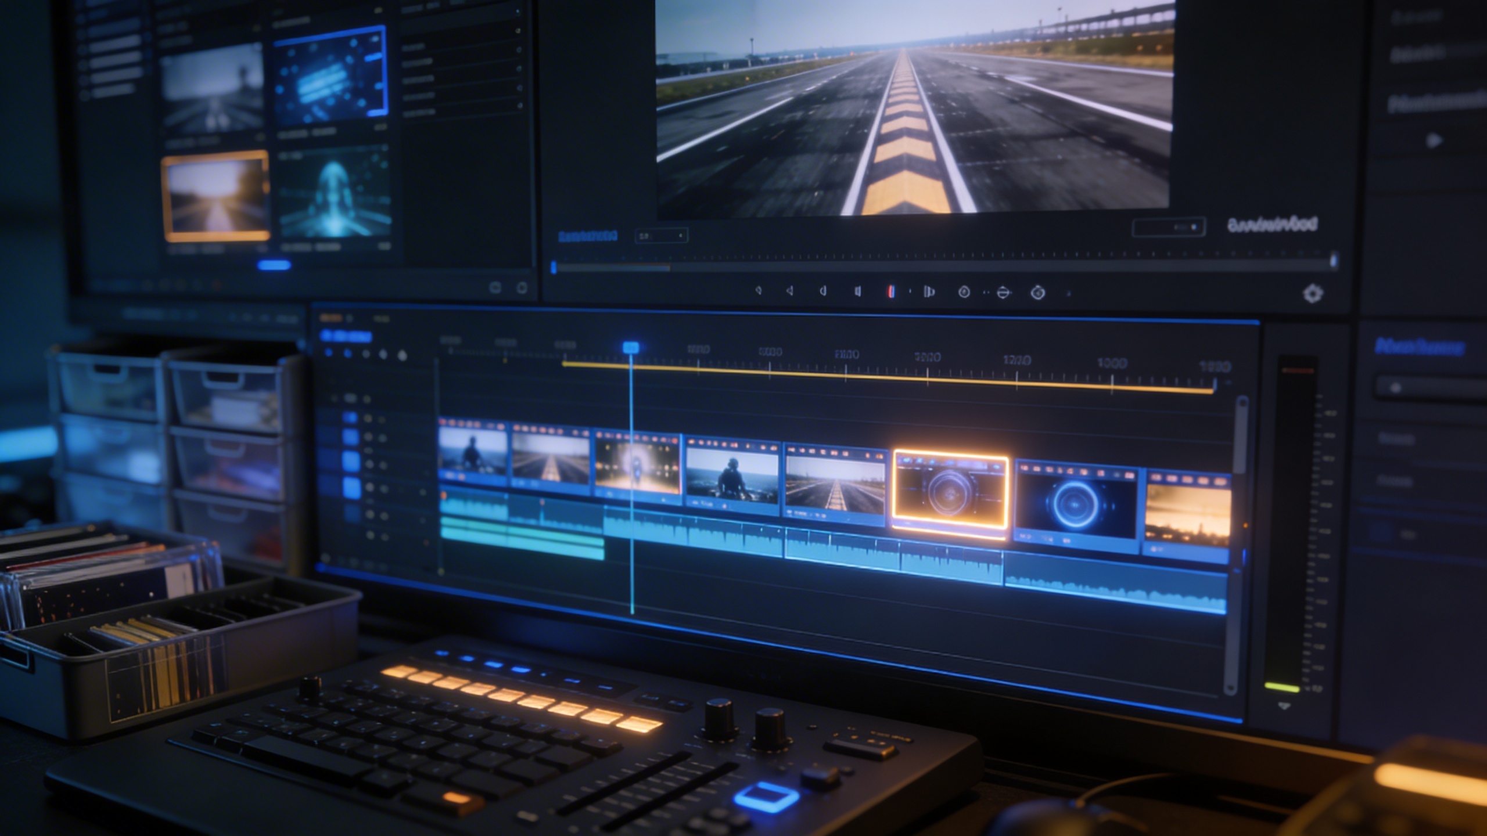Click the circular target icon in the transport bar

pos(965,293)
